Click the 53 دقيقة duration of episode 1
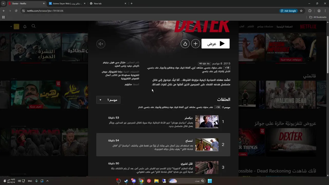The image size is (329, 185). coord(114,118)
